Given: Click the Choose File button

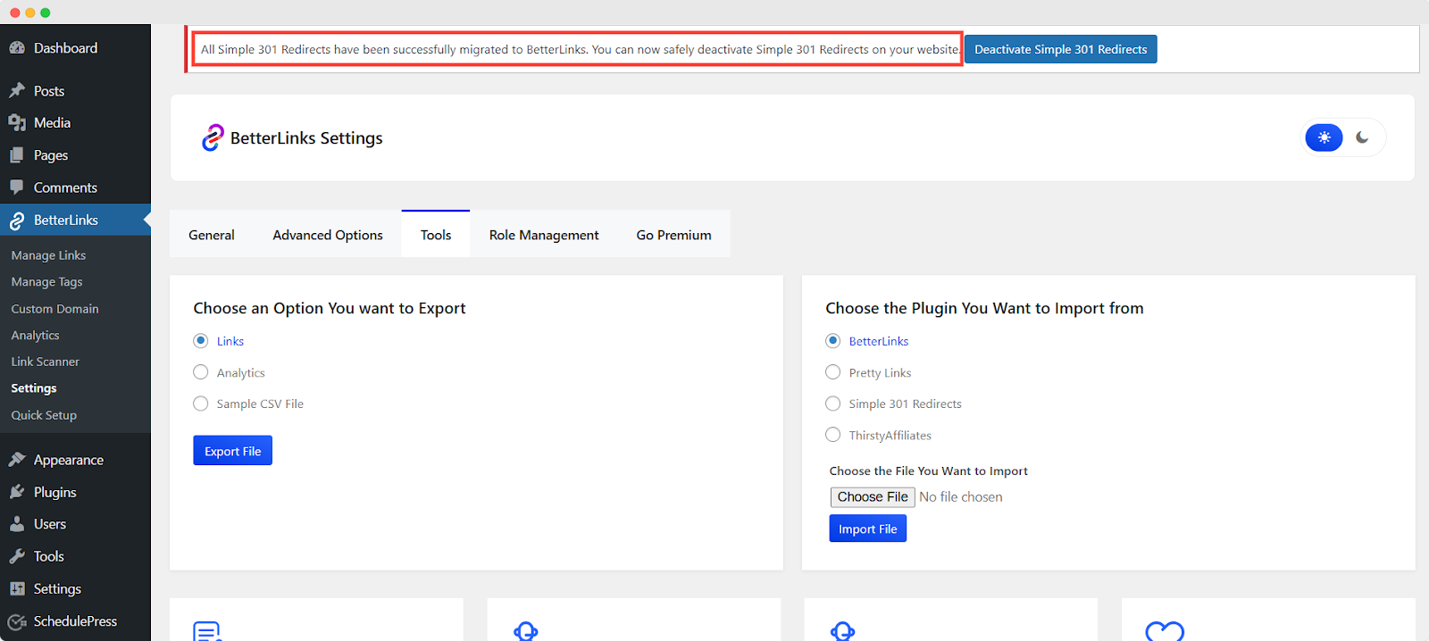Looking at the screenshot, I should pos(873,497).
